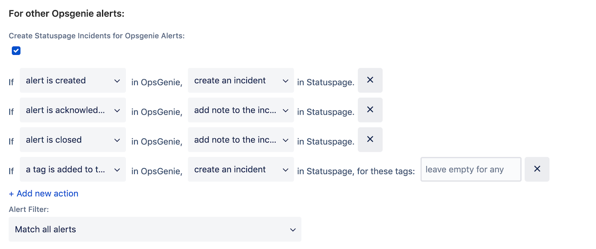The image size is (596, 249).
Task: Open action dropdown in the tag-added row
Action: pyautogui.click(x=241, y=170)
